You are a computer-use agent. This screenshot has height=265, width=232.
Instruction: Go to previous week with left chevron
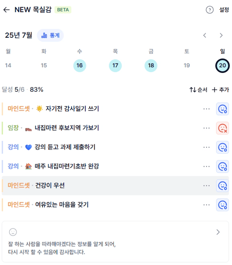coord(205,35)
